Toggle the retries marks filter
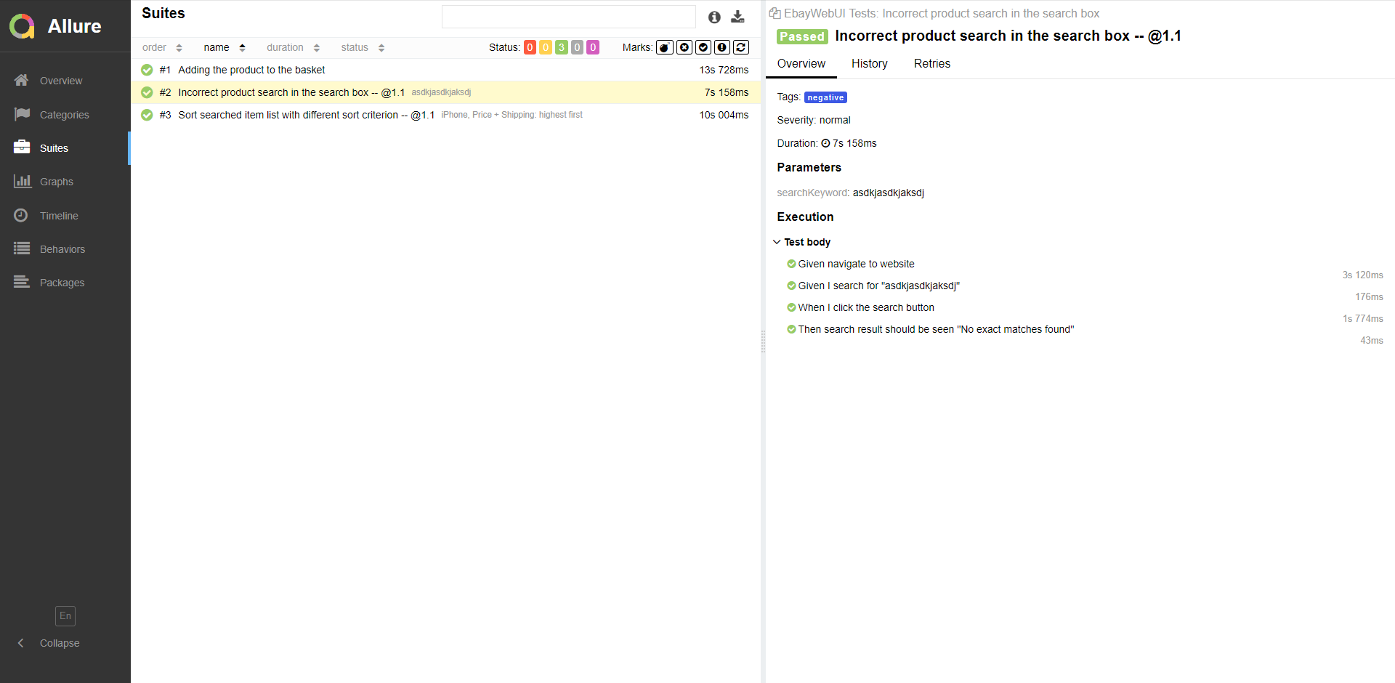Viewport: 1395px width, 683px height. (x=741, y=47)
